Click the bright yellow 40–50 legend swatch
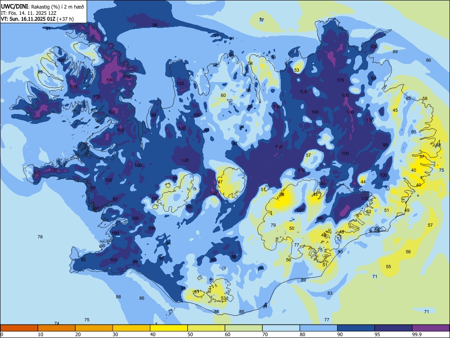The image size is (450, 338). tap(169, 328)
